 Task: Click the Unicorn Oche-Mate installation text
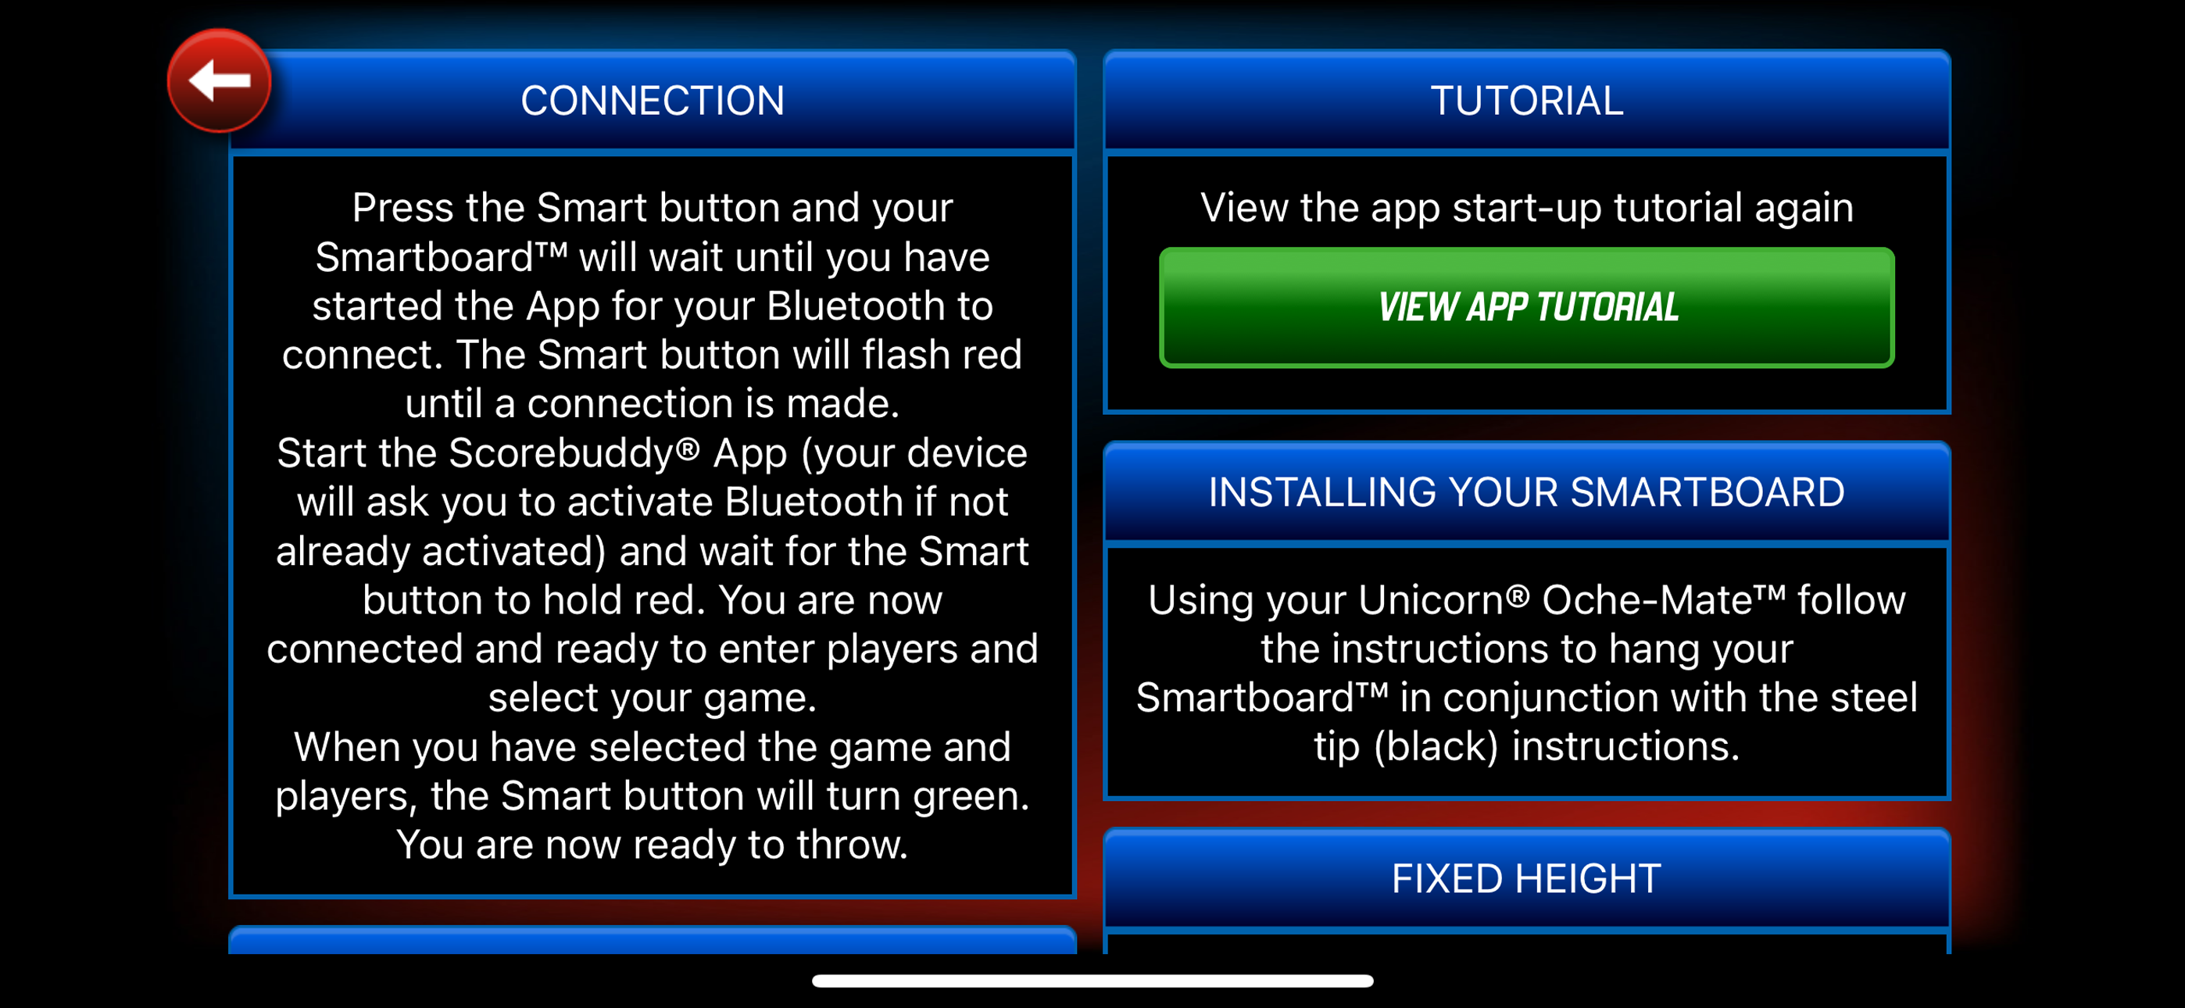click(x=1526, y=673)
